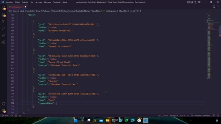The width and height of the screenshot is (221, 124).
Task: Click the "Ubuntu" name value
Action: (x=53, y=81)
